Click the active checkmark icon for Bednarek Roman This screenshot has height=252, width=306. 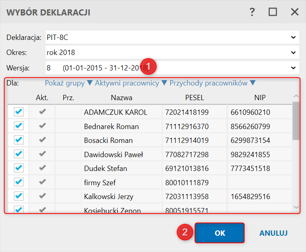(42, 126)
